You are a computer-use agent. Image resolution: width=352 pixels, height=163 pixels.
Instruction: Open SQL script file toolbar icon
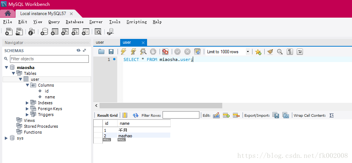tap(19, 32)
